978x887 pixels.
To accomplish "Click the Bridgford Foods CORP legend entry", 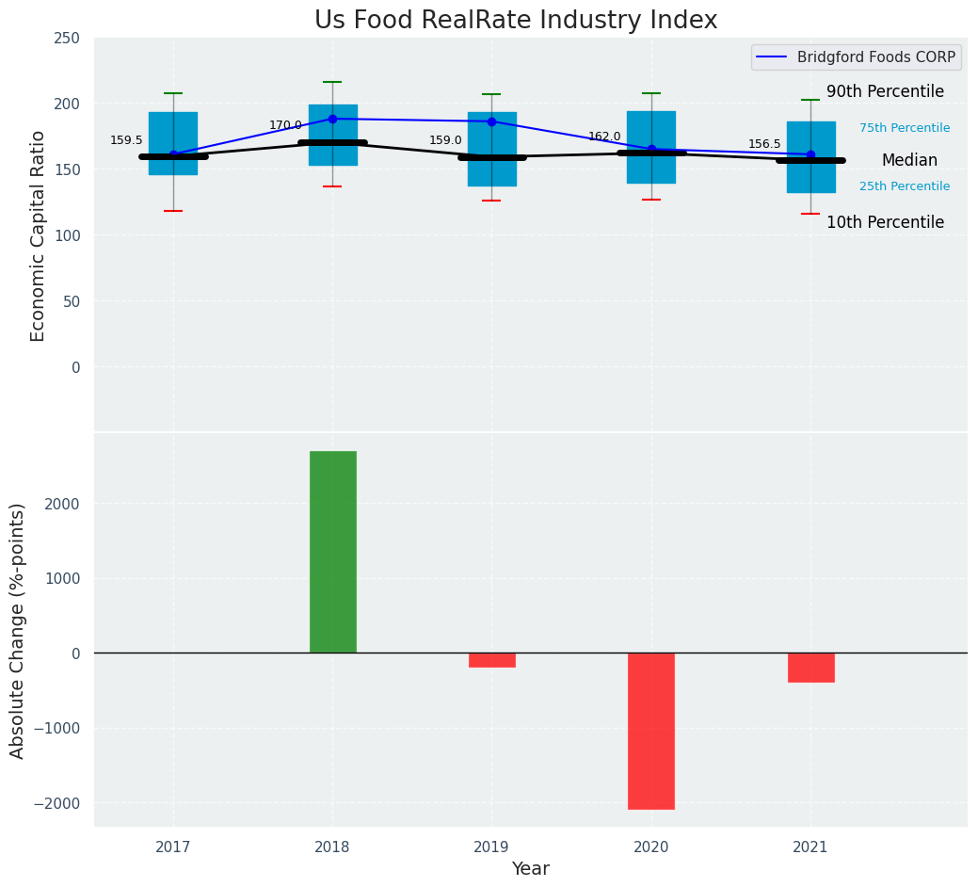I will tap(855, 57).
